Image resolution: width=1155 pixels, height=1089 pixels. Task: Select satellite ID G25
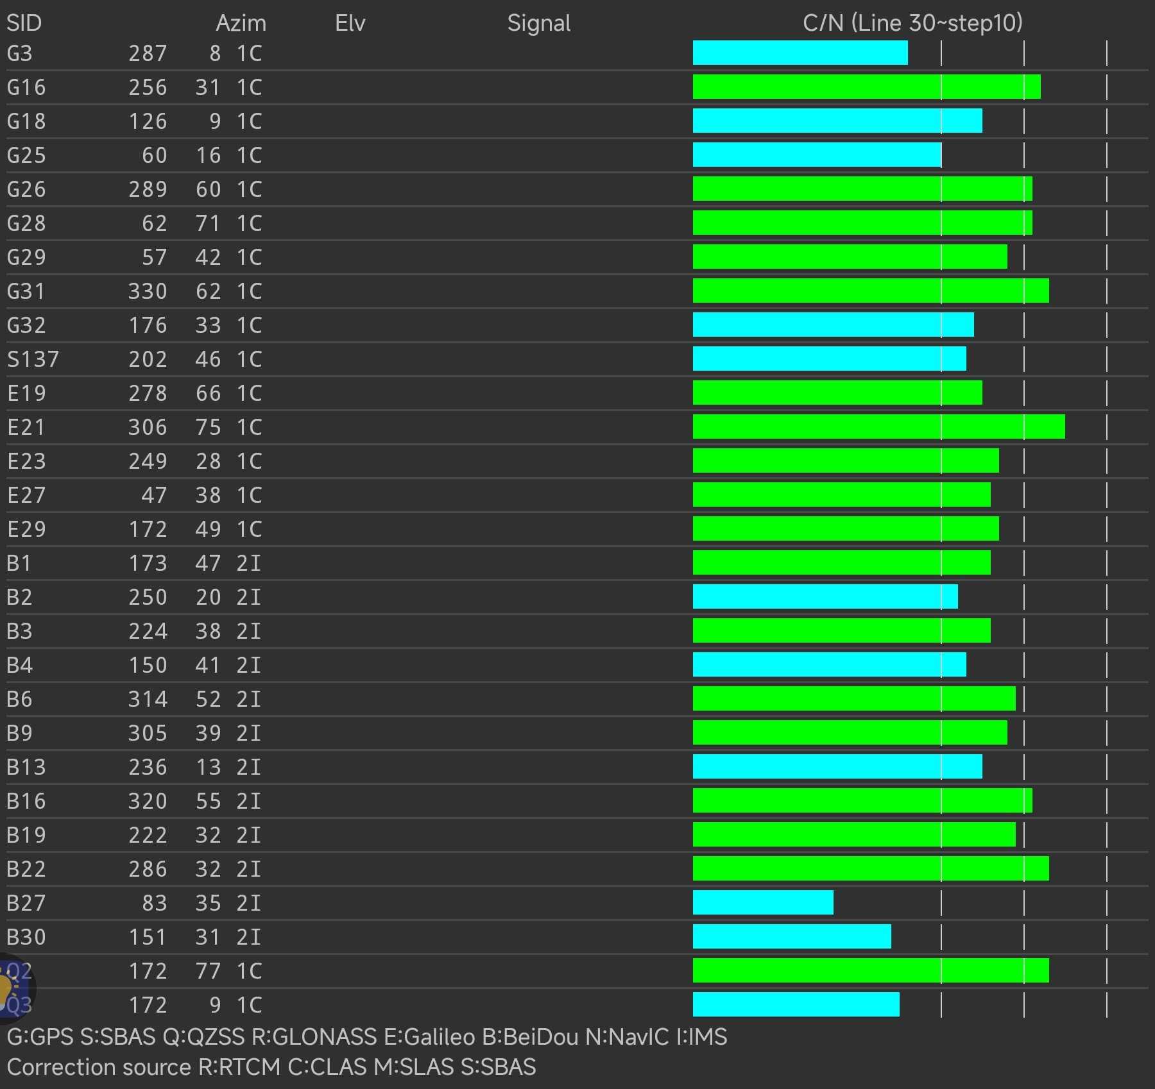26,155
